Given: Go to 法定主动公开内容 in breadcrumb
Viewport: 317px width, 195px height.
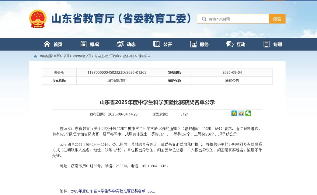Looking at the screenshot, I should 107,56.
